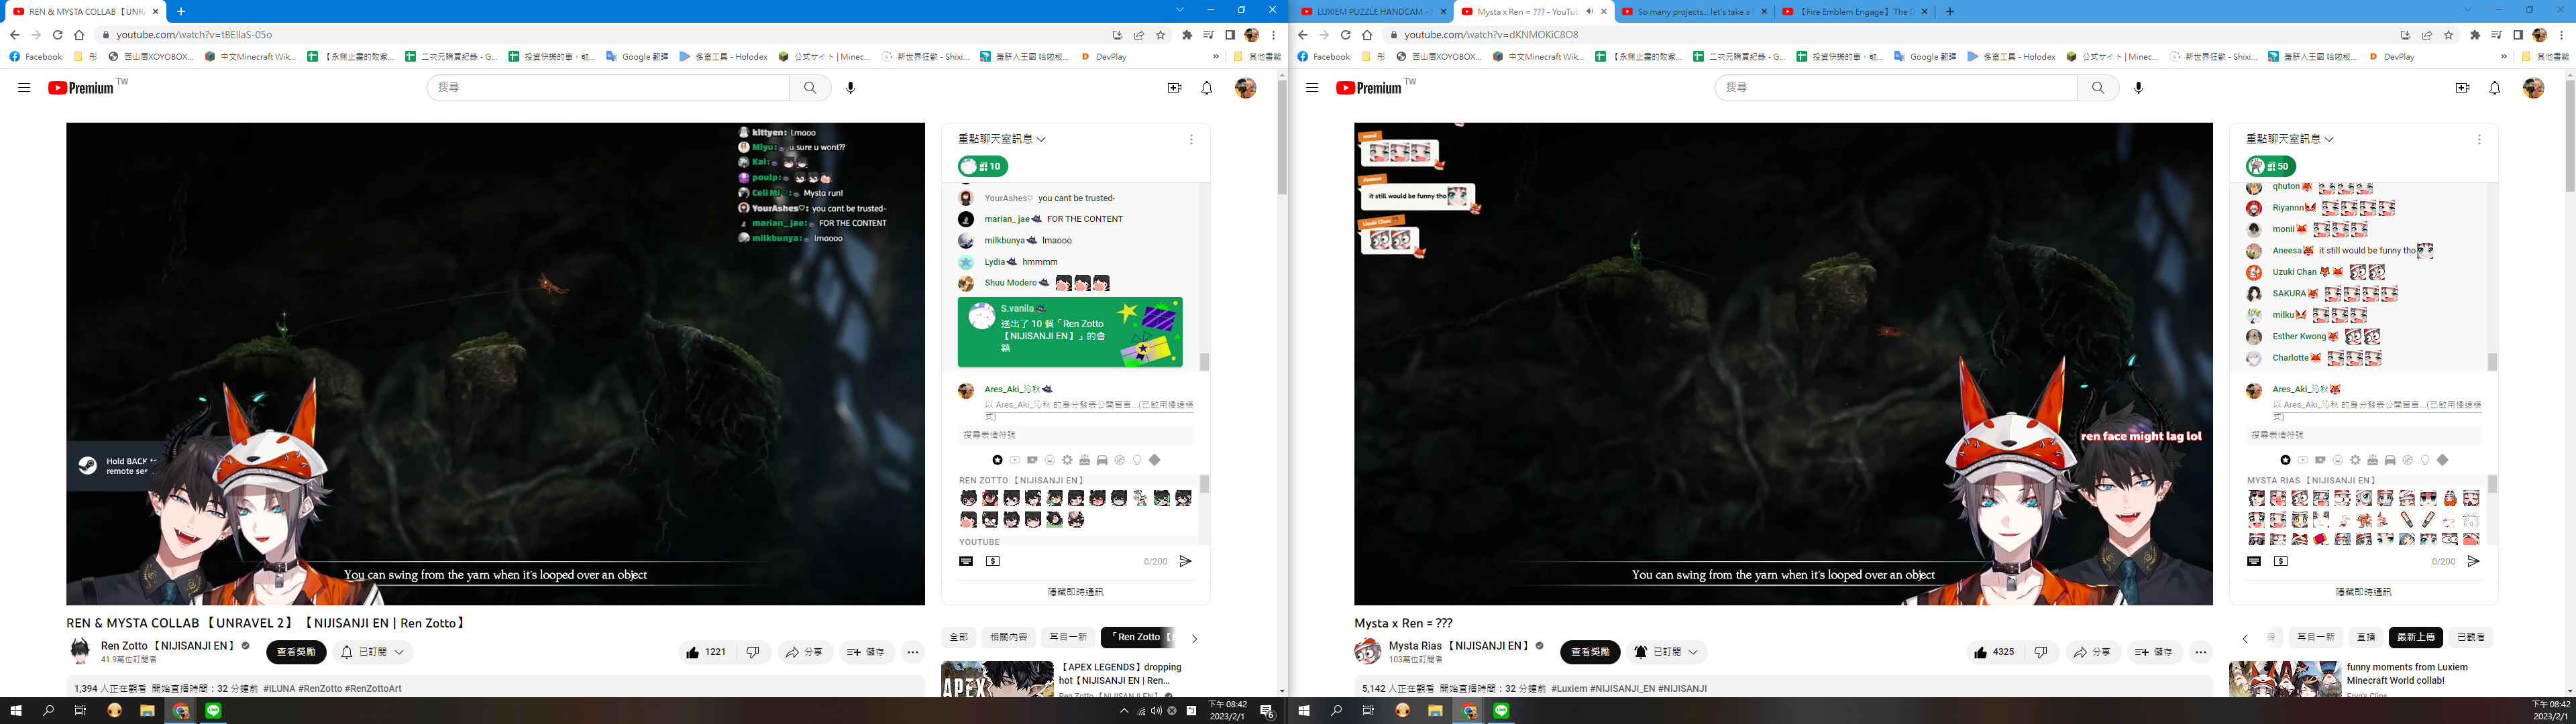Open a new tab in right browser
This screenshot has height=724, width=2576.
1950,12
